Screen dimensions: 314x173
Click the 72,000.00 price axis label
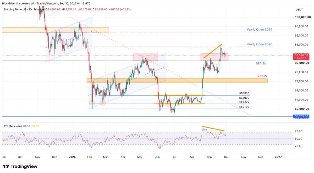tap(301, 81)
